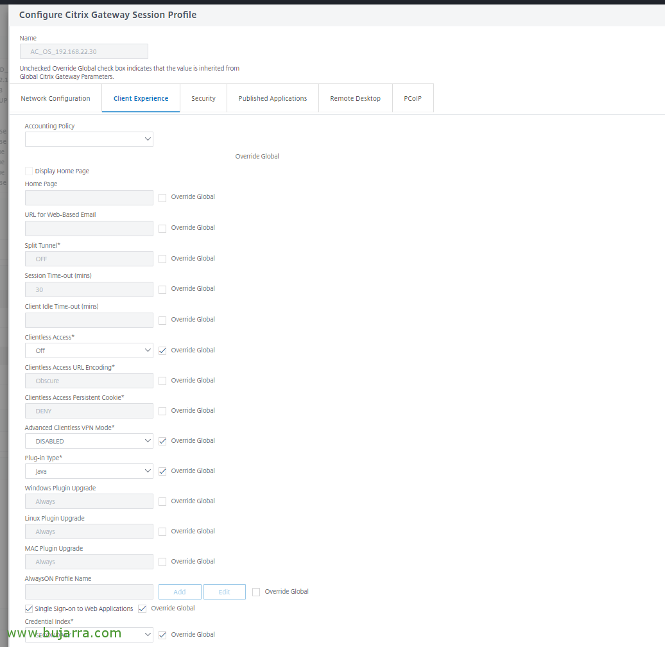Check Override Global for Clientless Access URL Encoding
665x647 pixels.
[162, 381]
